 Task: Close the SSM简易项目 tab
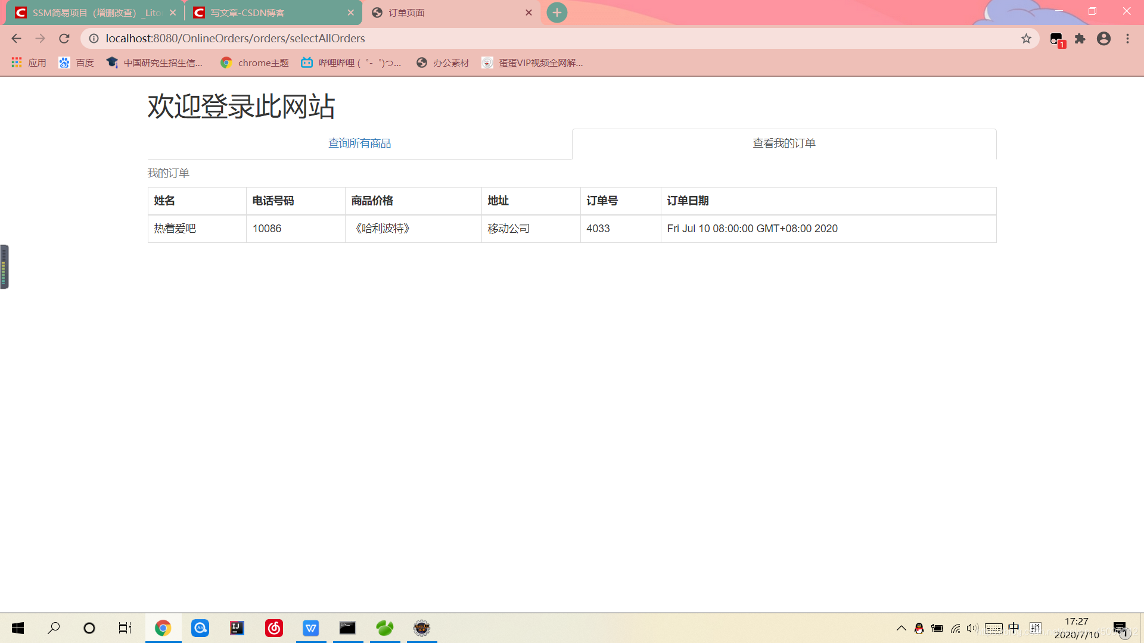coord(173,13)
